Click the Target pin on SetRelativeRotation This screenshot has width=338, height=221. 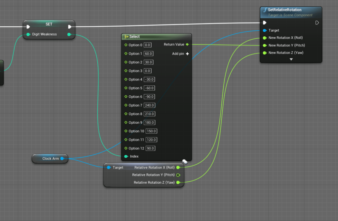coord(264,30)
